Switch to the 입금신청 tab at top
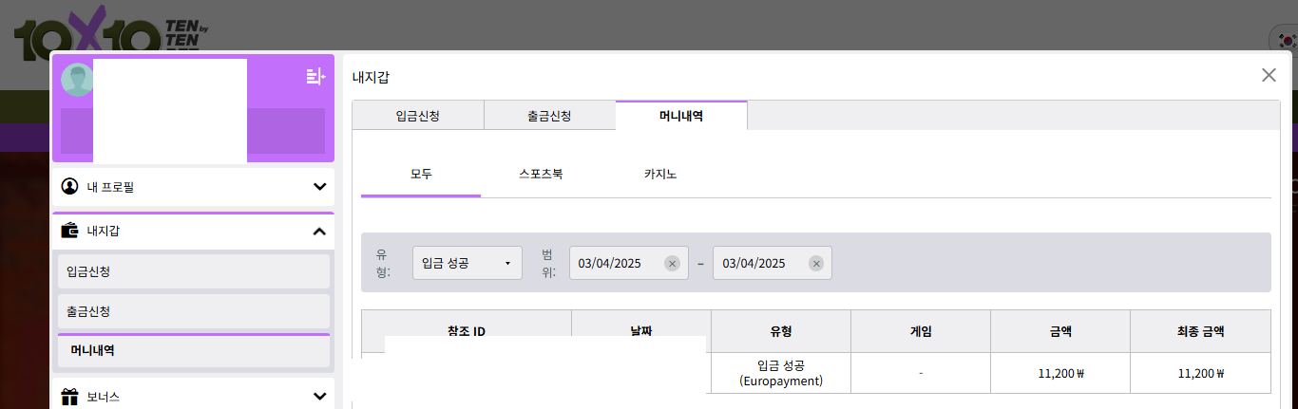The image size is (1298, 409). pos(417,116)
